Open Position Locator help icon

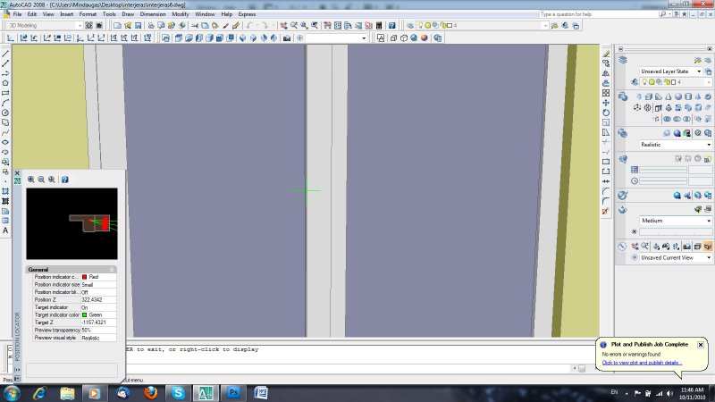65,180
